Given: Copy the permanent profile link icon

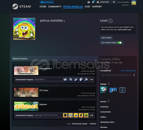Looking at the screenshot, I should pyautogui.click(x=134, y=75).
